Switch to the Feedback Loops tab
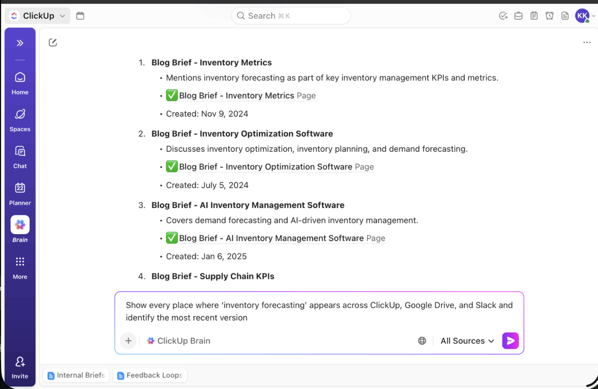Image resolution: width=598 pixels, height=389 pixels. coord(150,375)
